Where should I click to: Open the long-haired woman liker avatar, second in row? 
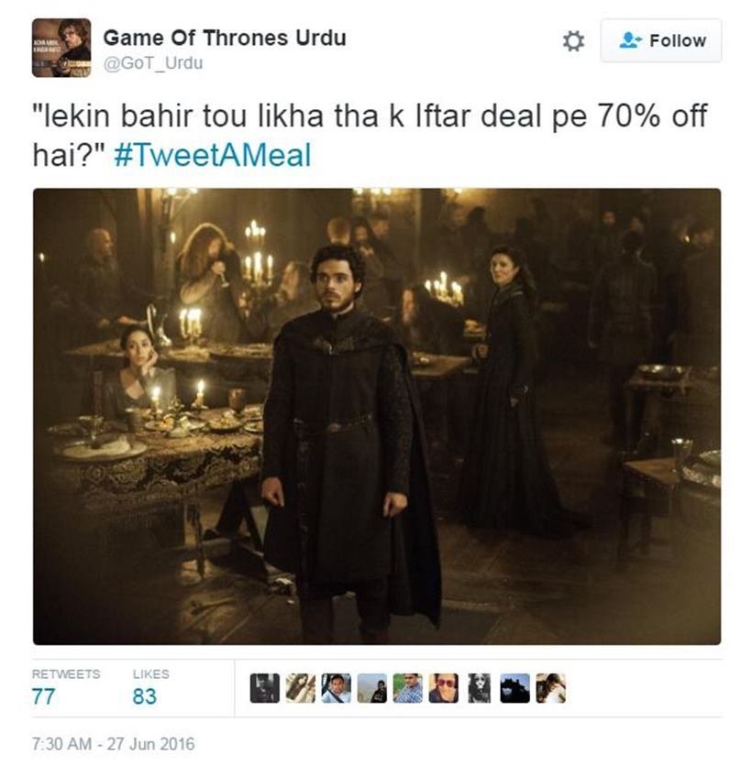click(x=300, y=688)
